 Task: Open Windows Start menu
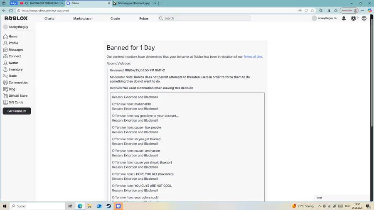[5, 206]
